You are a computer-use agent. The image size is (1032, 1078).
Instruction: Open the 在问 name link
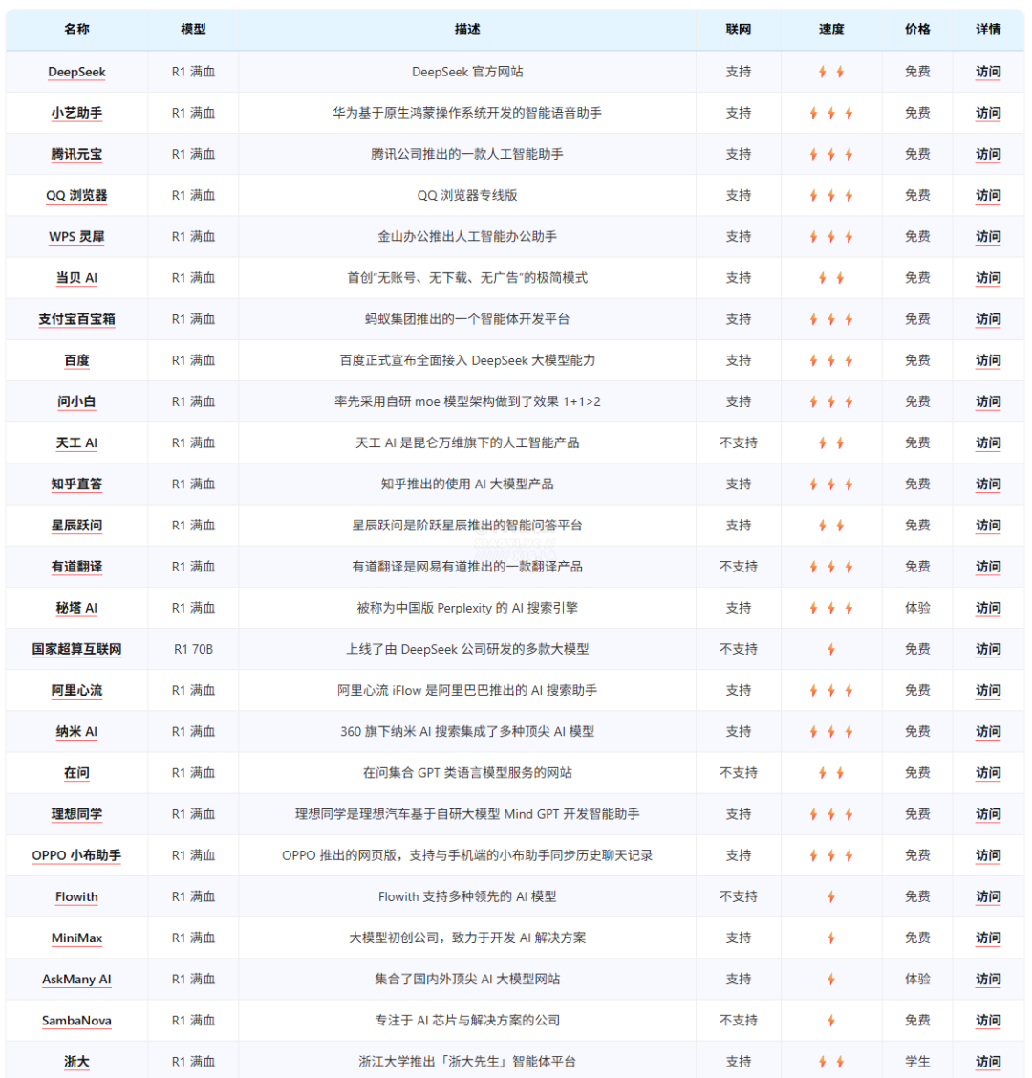pyautogui.click(x=76, y=773)
